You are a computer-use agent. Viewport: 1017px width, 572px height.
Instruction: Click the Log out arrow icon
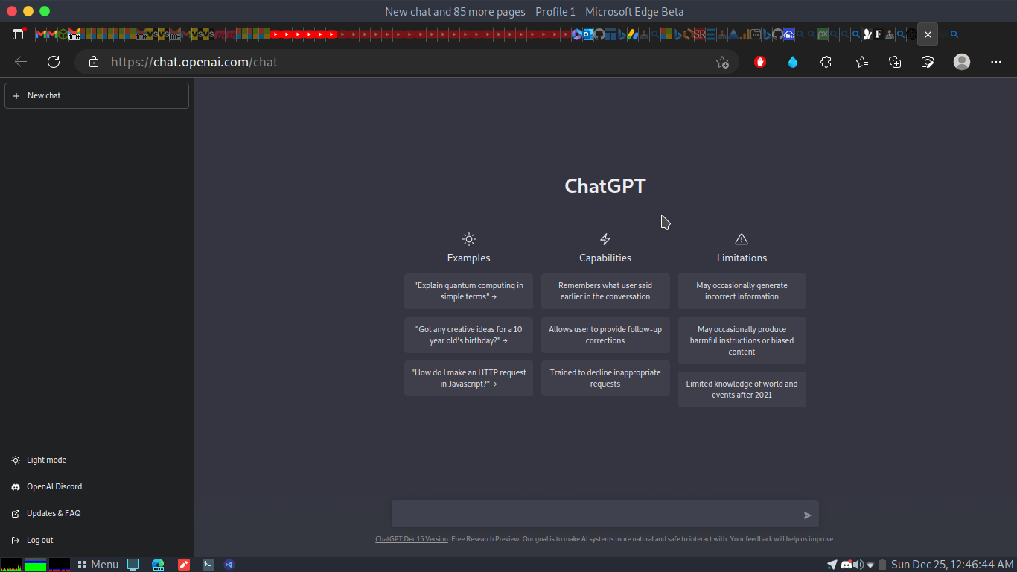pyautogui.click(x=16, y=541)
